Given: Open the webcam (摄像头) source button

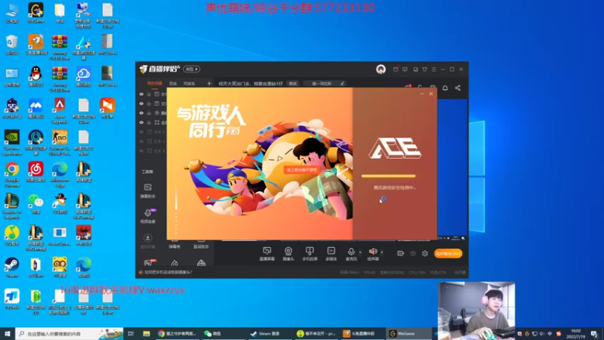Looking at the screenshot, I should click(x=288, y=254).
